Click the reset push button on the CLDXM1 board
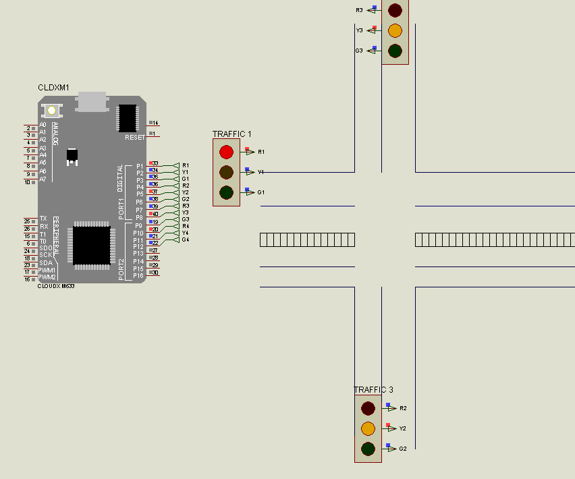575x479 pixels. click(x=52, y=111)
